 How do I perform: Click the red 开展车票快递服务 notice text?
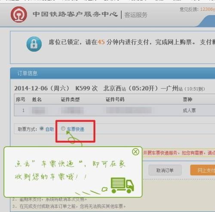(x=179, y=153)
